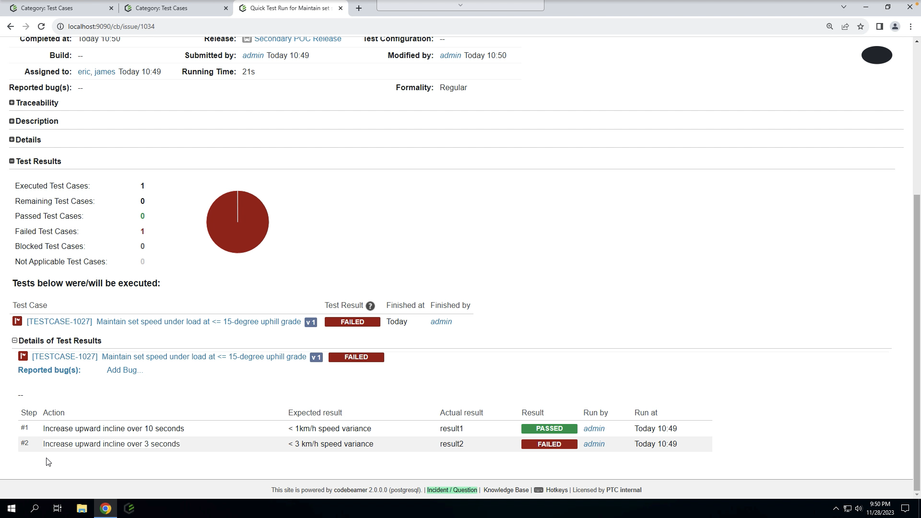Click the FAILED badge in test table row

(352, 322)
